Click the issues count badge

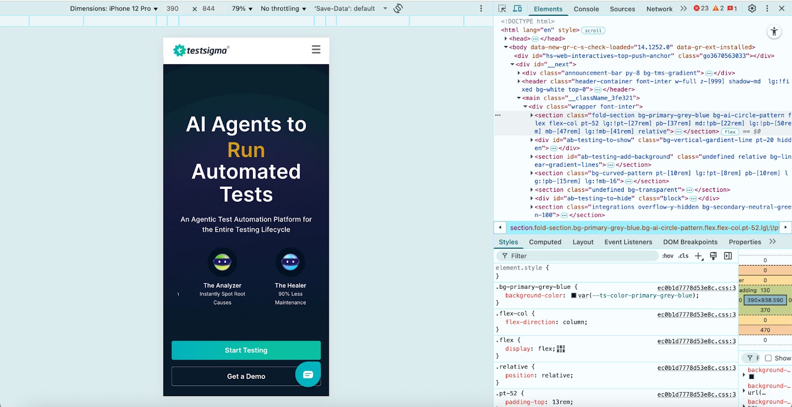pyautogui.click(x=732, y=8)
